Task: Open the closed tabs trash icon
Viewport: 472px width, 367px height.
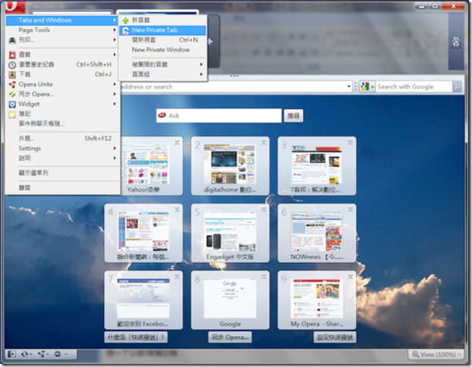Action: pos(456,42)
